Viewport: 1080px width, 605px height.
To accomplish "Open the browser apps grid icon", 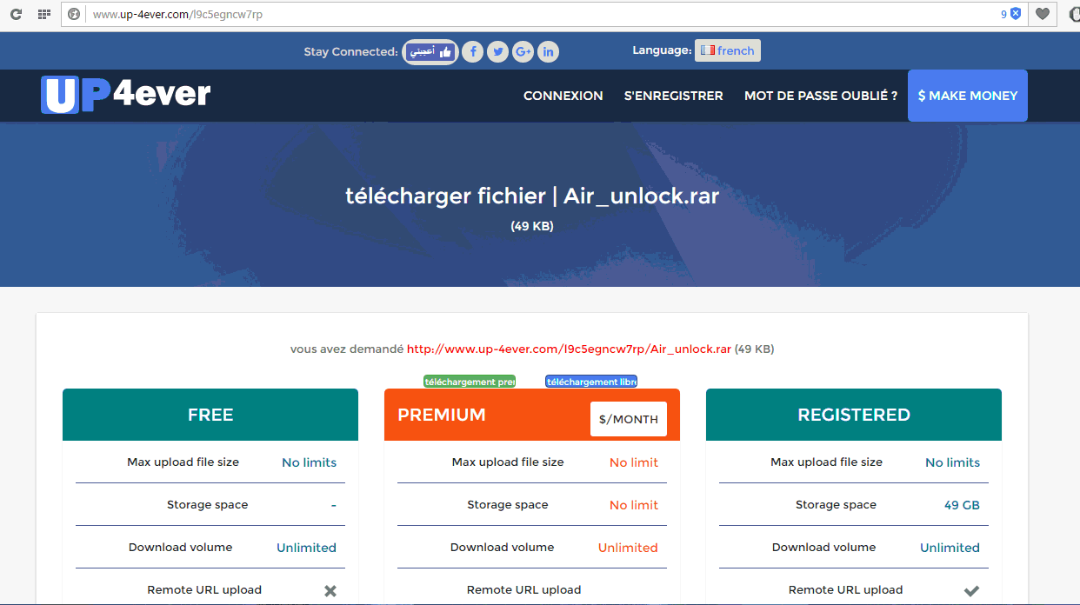I will [x=43, y=14].
